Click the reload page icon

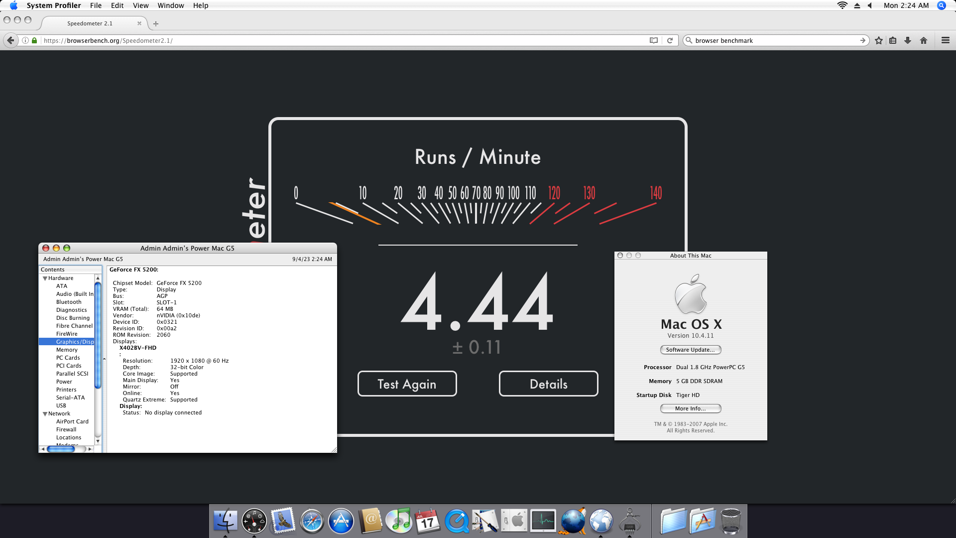[670, 40]
